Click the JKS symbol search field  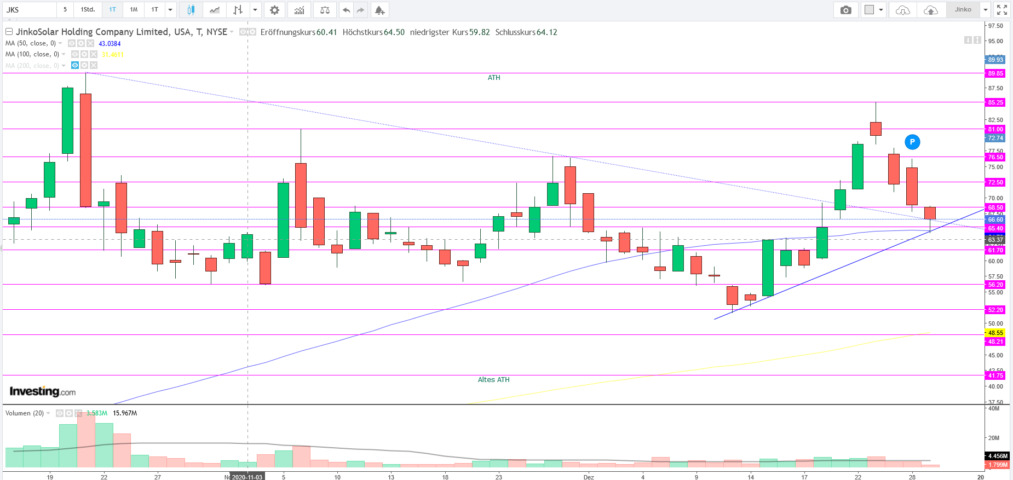click(x=29, y=10)
